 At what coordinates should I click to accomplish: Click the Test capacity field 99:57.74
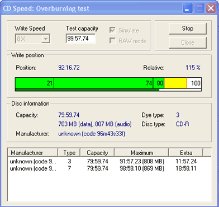pyautogui.click(x=80, y=39)
